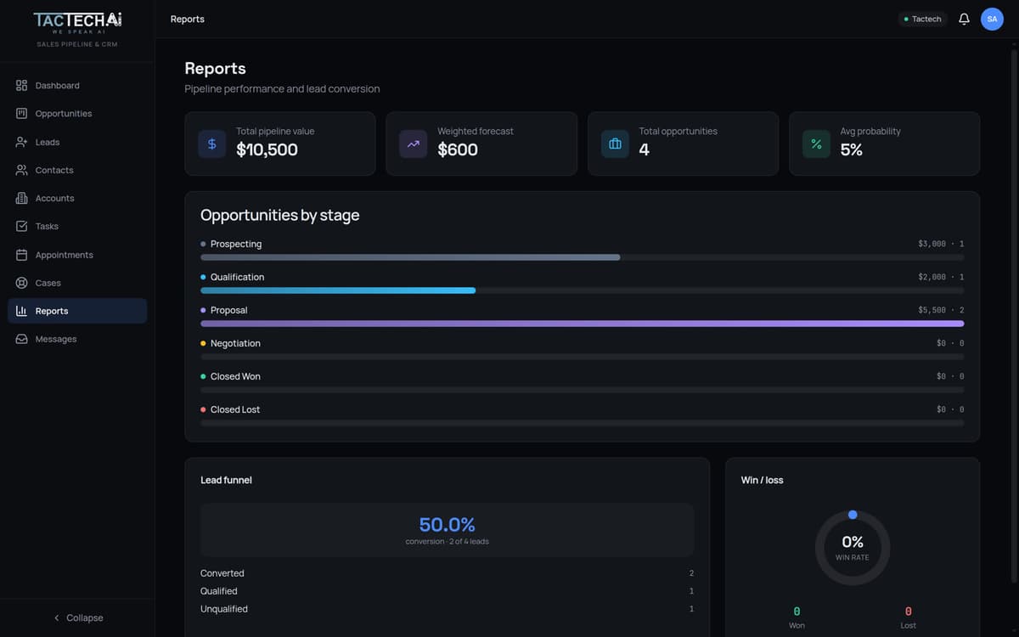Click the Cases lifebuoy icon
Image resolution: width=1019 pixels, height=637 pixels.
click(x=22, y=283)
